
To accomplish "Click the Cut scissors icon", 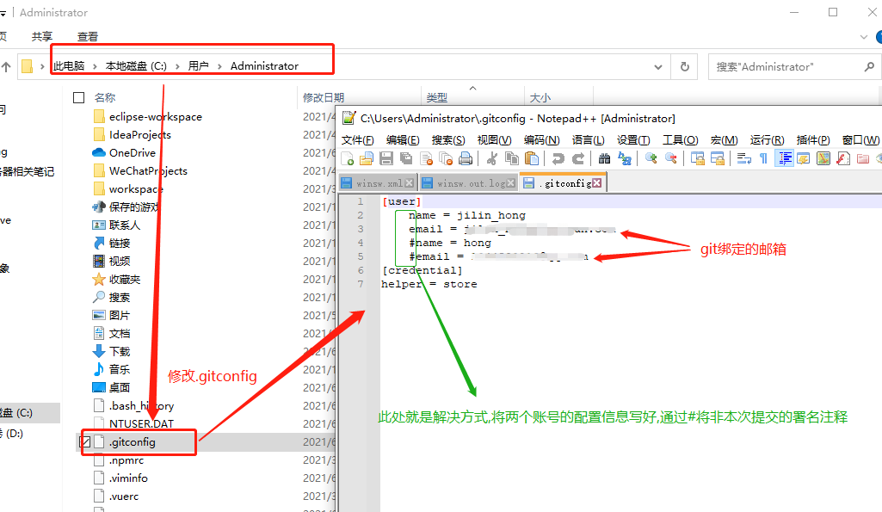I will coord(491,158).
